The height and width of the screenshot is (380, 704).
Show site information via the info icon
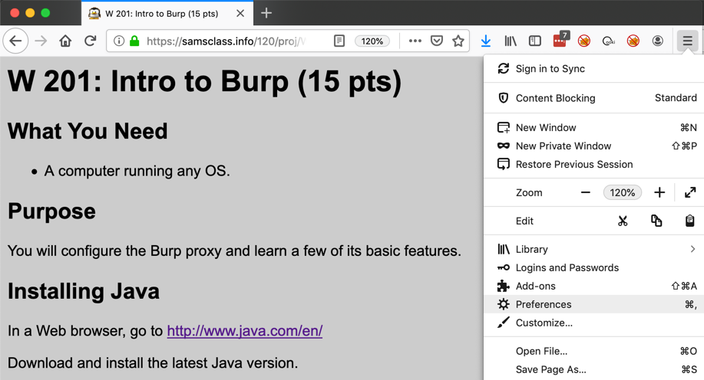(x=119, y=41)
